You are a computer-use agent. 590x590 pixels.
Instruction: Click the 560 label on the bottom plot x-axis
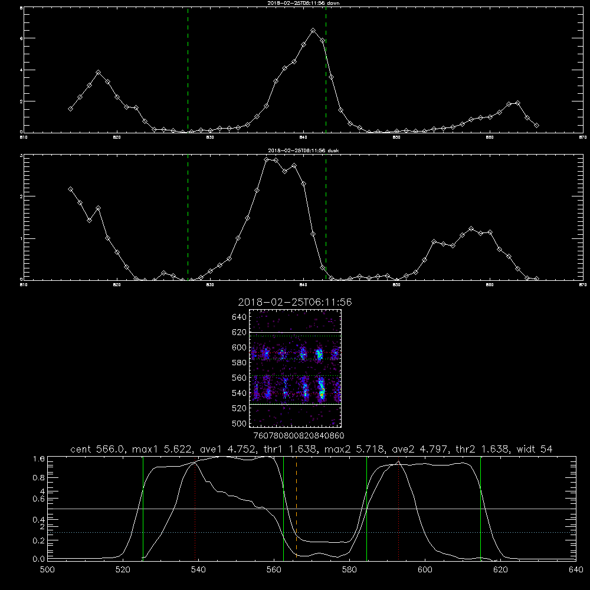(274, 570)
